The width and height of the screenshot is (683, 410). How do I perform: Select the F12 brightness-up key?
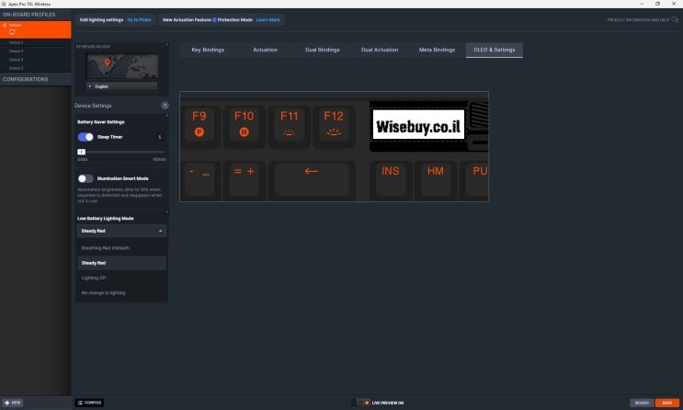click(333, 124)
